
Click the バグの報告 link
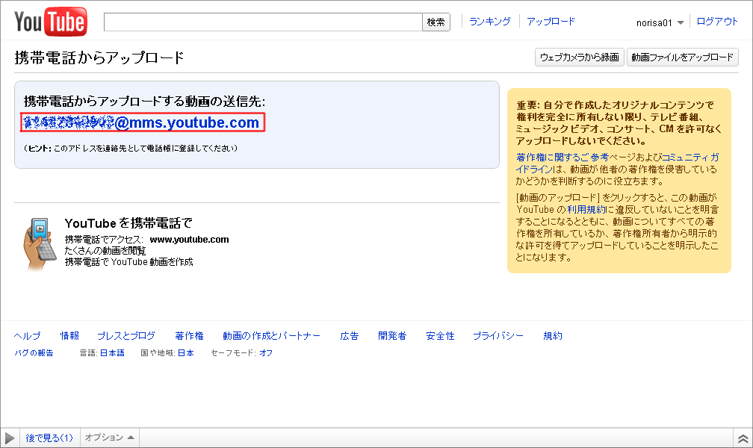tap(34, 353)
